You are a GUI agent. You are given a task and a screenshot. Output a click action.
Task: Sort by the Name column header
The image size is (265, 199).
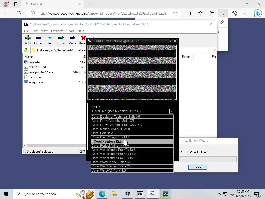(x=43, y=57)
